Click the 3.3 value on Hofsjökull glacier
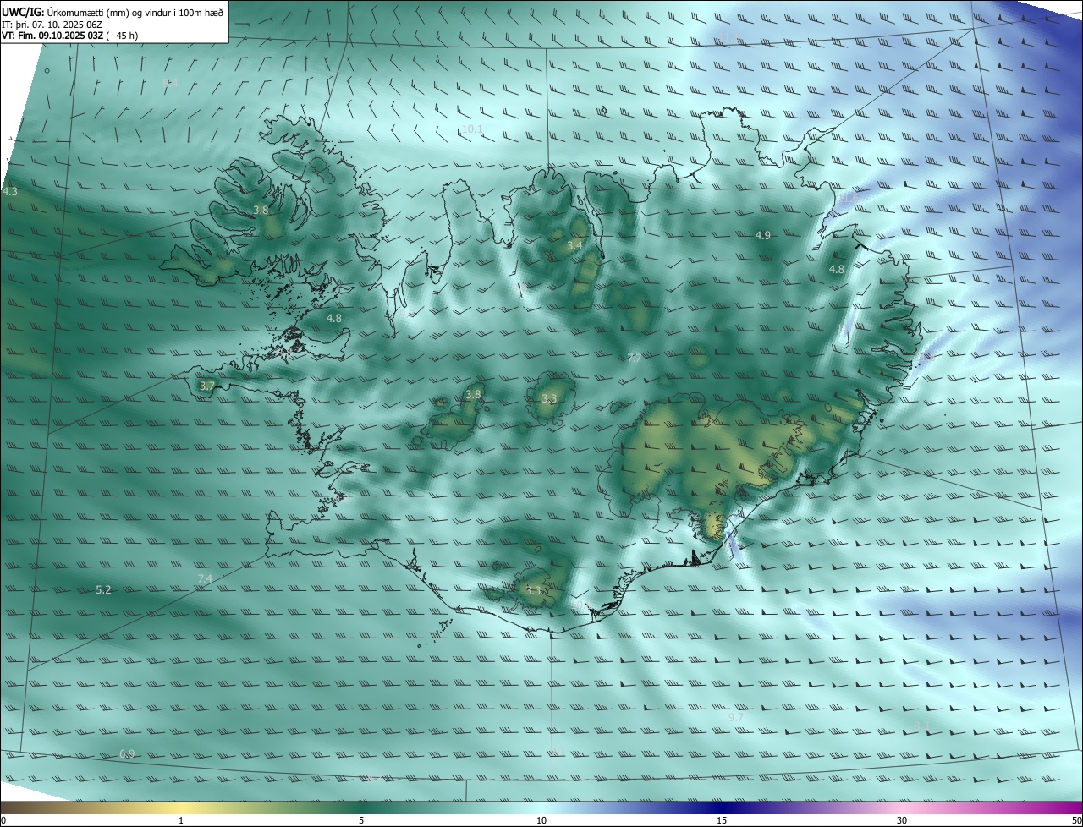 549,398
